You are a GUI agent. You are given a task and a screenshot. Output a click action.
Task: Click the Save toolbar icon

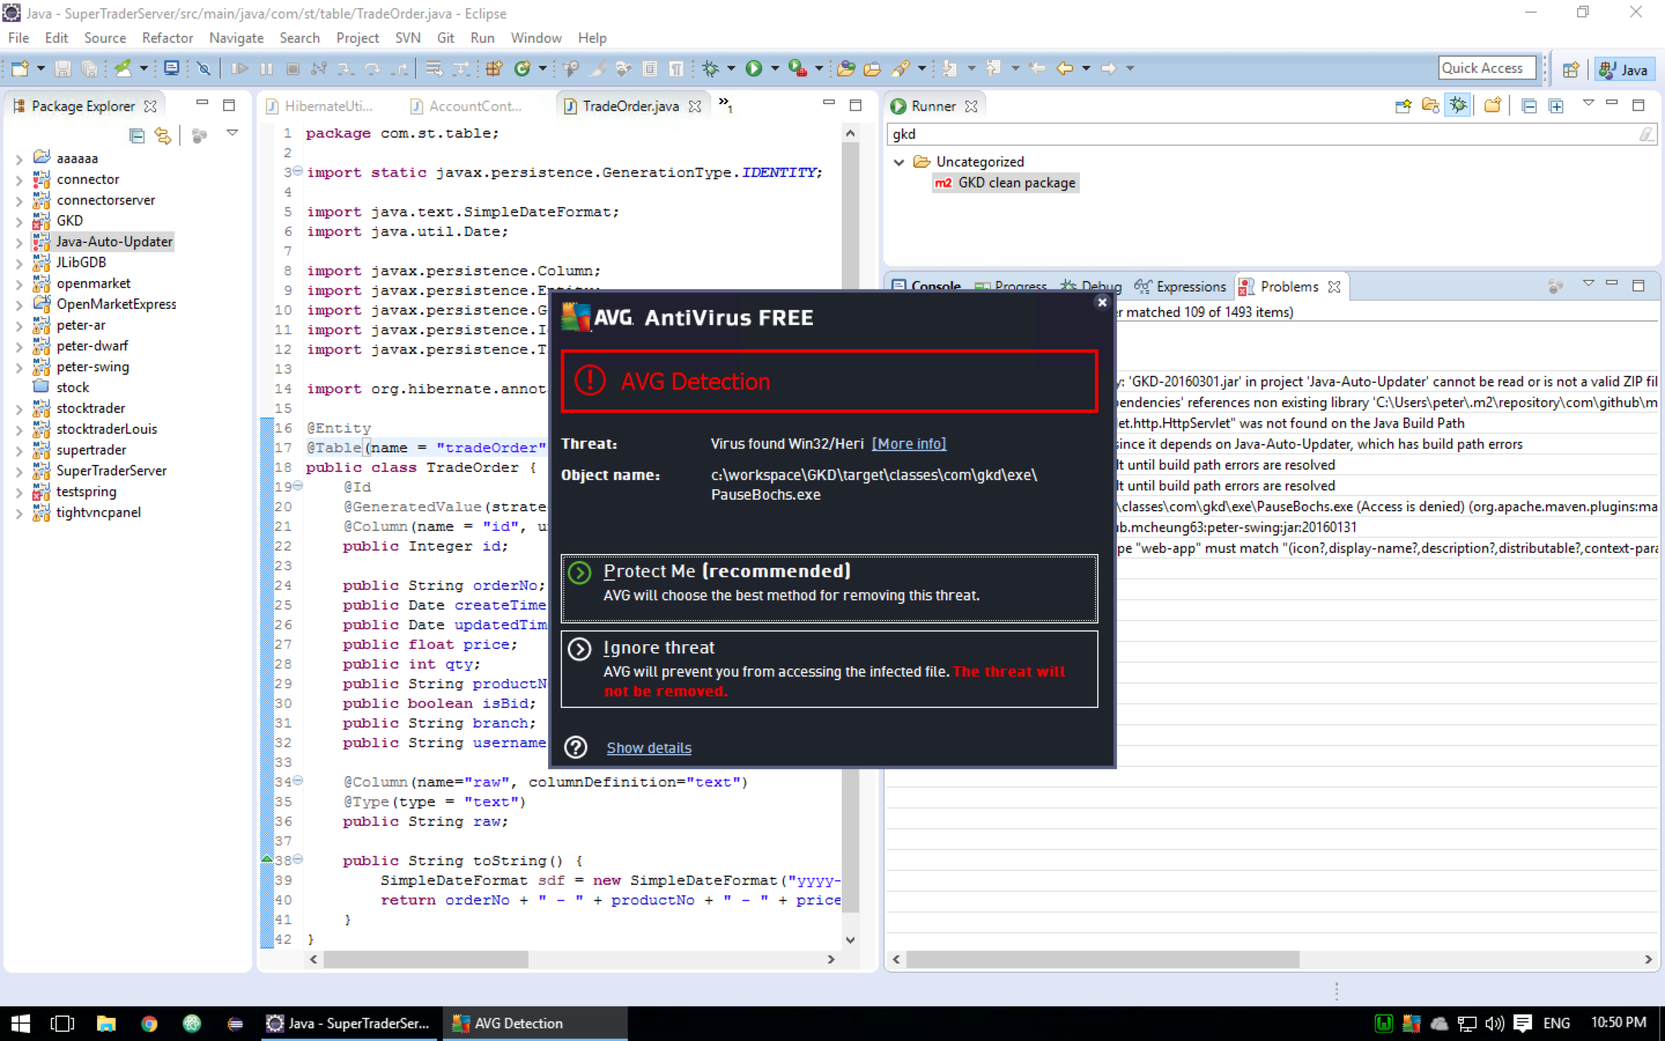pos(62,68)
